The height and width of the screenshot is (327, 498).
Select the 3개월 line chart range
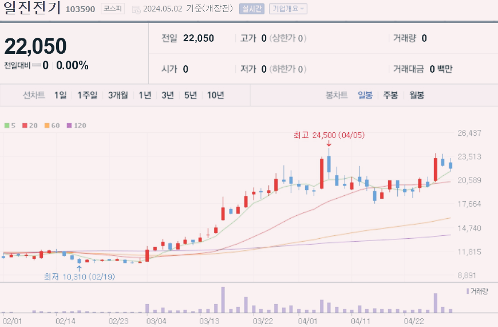coord(118,95)
